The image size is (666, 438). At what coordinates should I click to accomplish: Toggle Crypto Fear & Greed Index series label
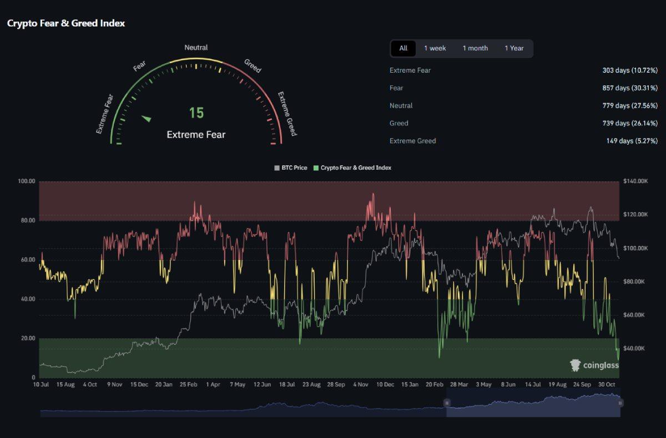pos(356,167)
